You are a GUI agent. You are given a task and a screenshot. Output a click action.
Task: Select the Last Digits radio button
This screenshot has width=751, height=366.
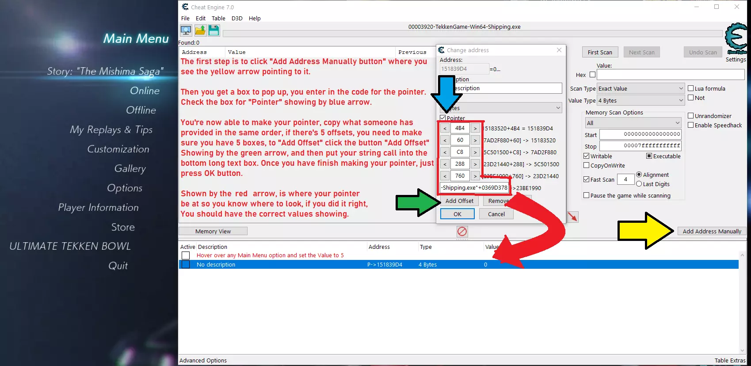(x=639, y=184)
